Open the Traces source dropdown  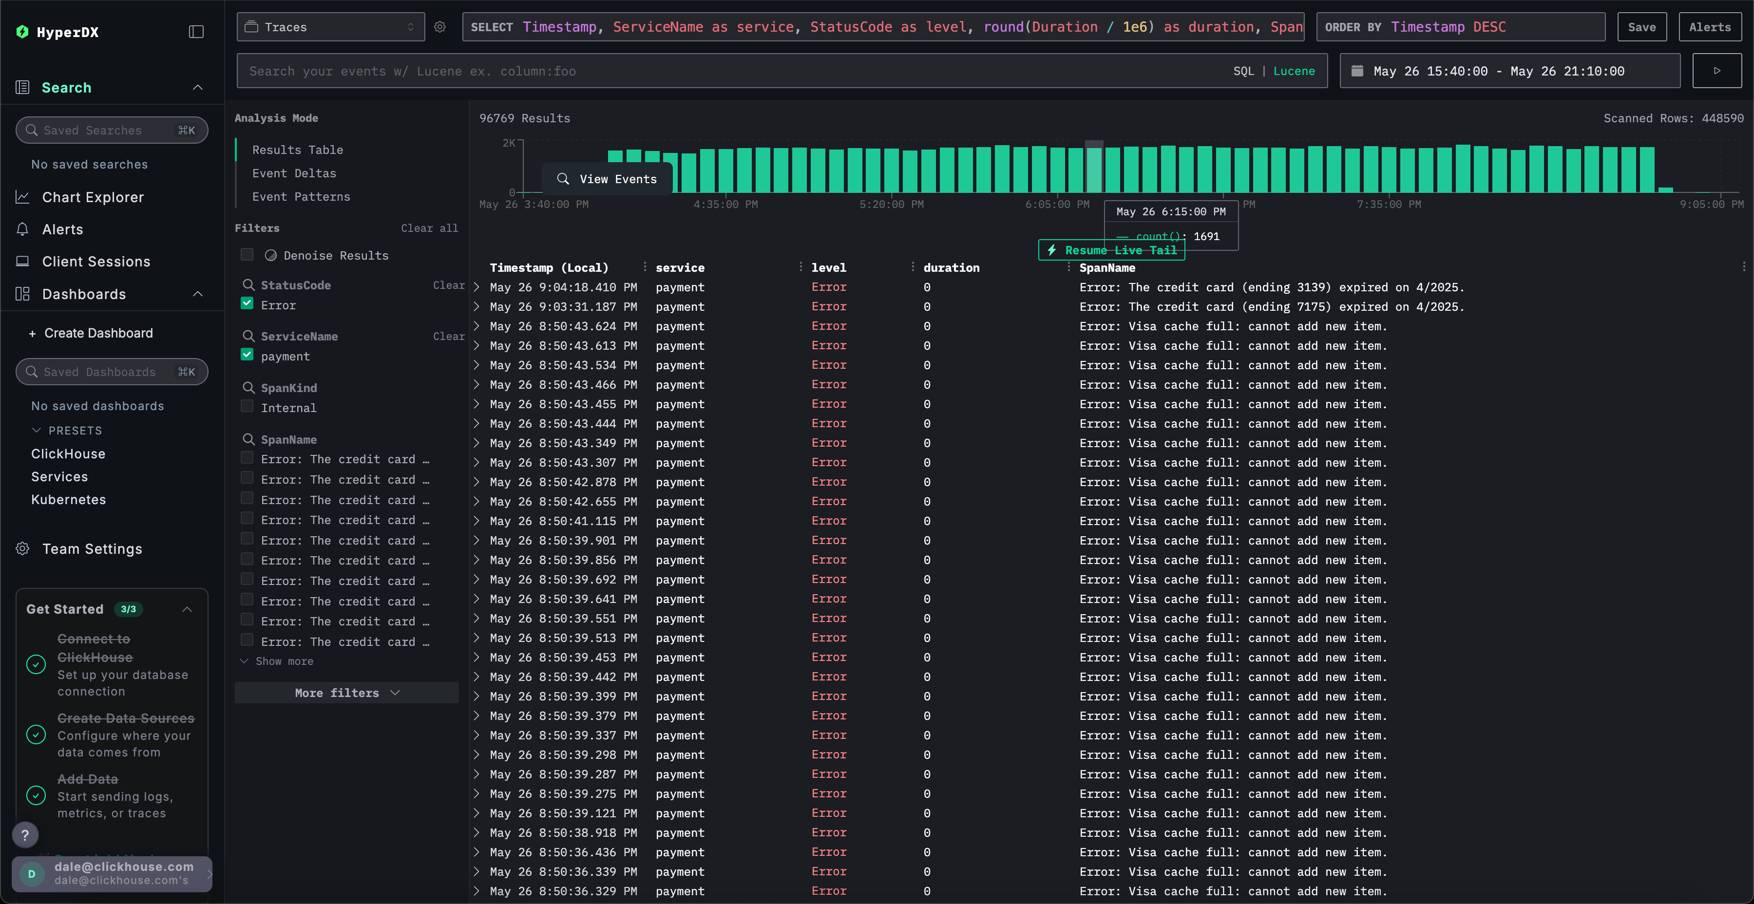[330, 27]
